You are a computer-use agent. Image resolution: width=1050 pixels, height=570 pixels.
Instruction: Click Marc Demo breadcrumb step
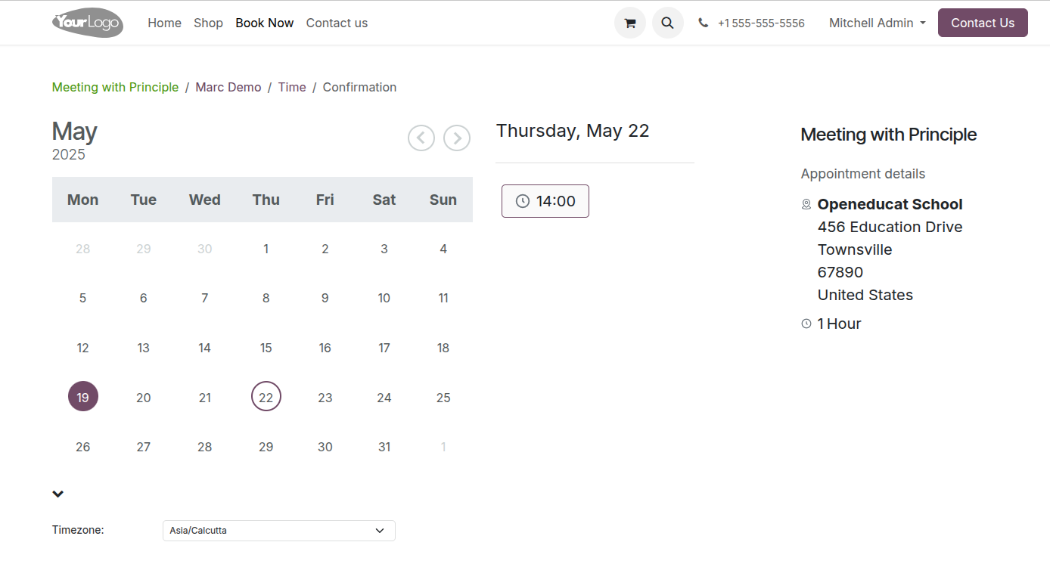pos(228,87)
